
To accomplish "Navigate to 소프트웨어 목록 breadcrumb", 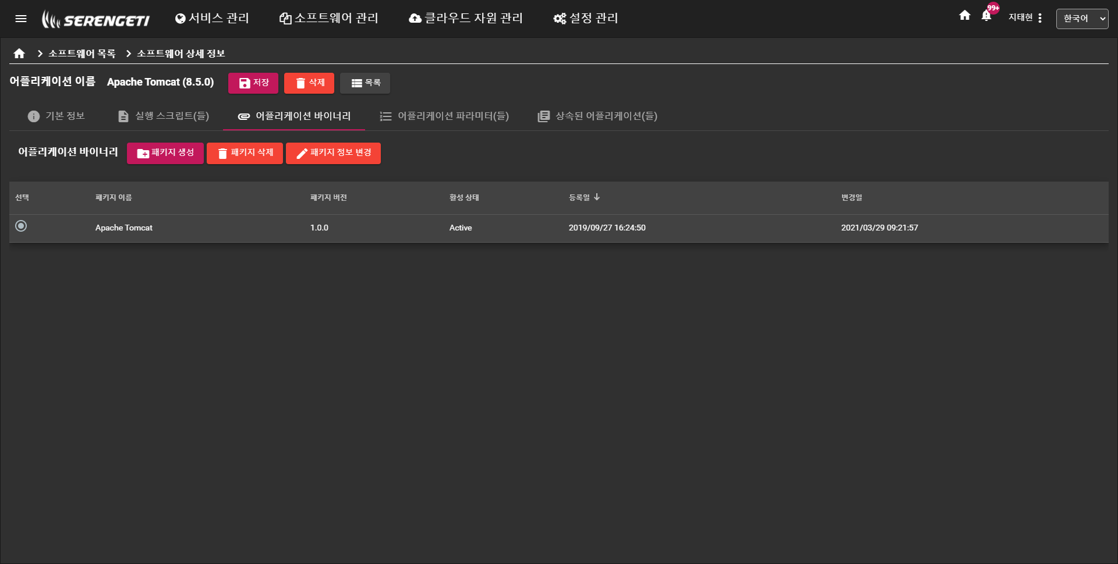I will (82, 54).
